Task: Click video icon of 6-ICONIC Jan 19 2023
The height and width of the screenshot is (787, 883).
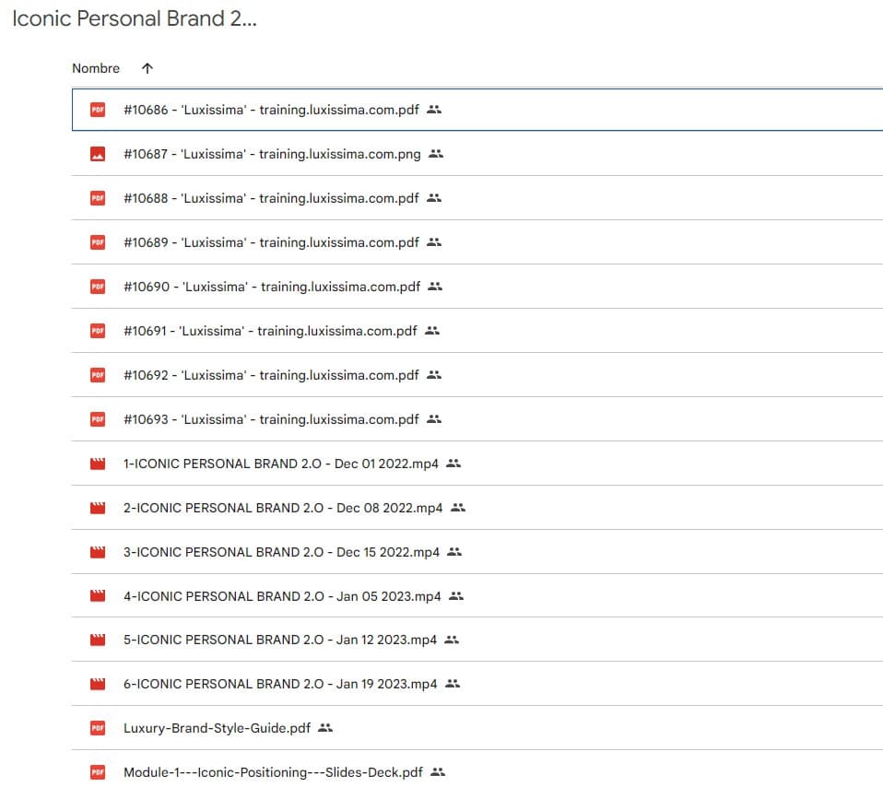Action: (x=98, y=684)
